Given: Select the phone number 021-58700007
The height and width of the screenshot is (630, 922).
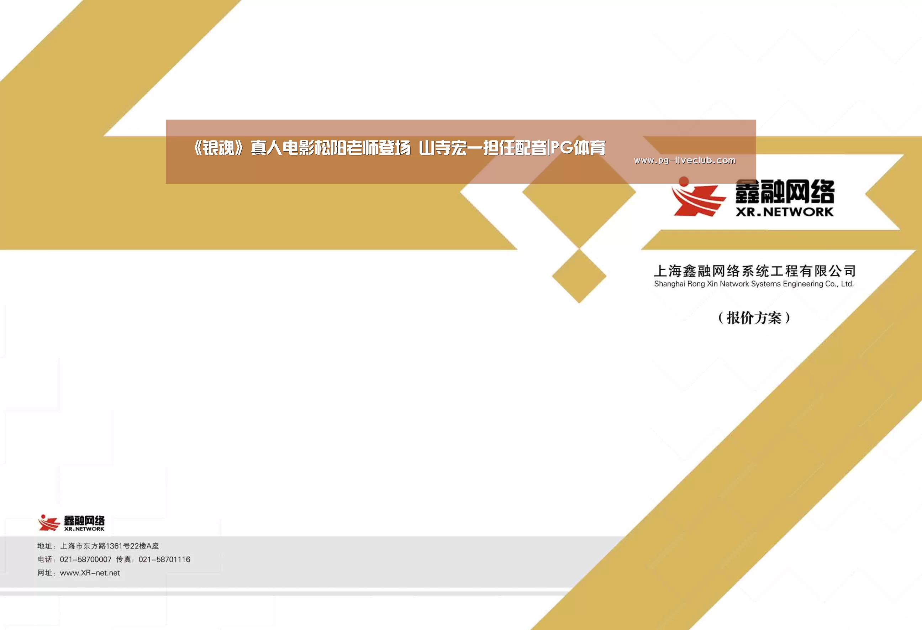Looking at the screenshot, I should 85,560.
